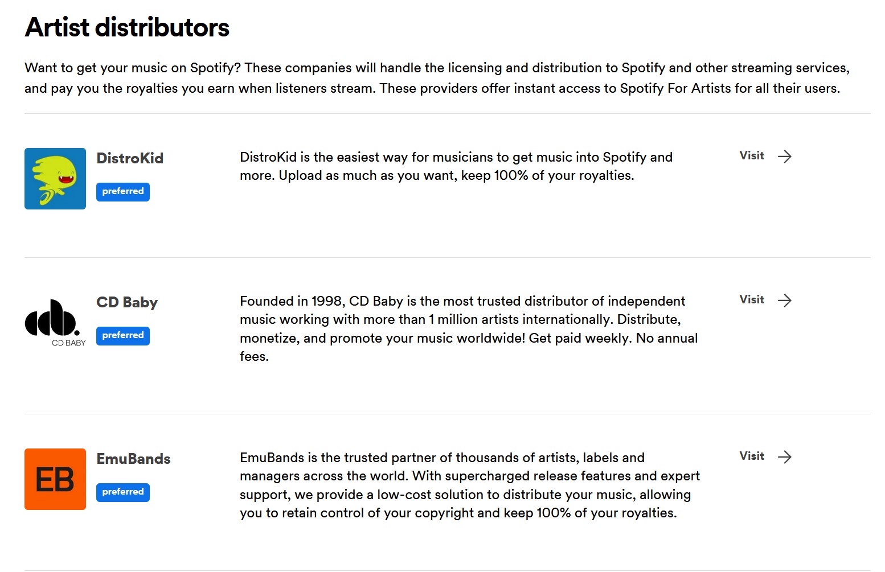Click the arrow icon in CD Baby row
The width and height of the screenshot is (885, 572).
coord(785,301)
